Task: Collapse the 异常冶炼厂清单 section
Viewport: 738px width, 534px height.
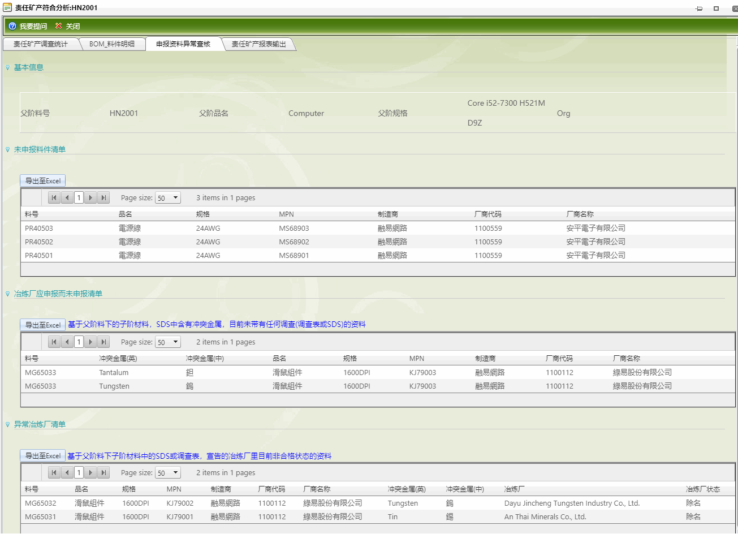Action: (x=8, y=425)
